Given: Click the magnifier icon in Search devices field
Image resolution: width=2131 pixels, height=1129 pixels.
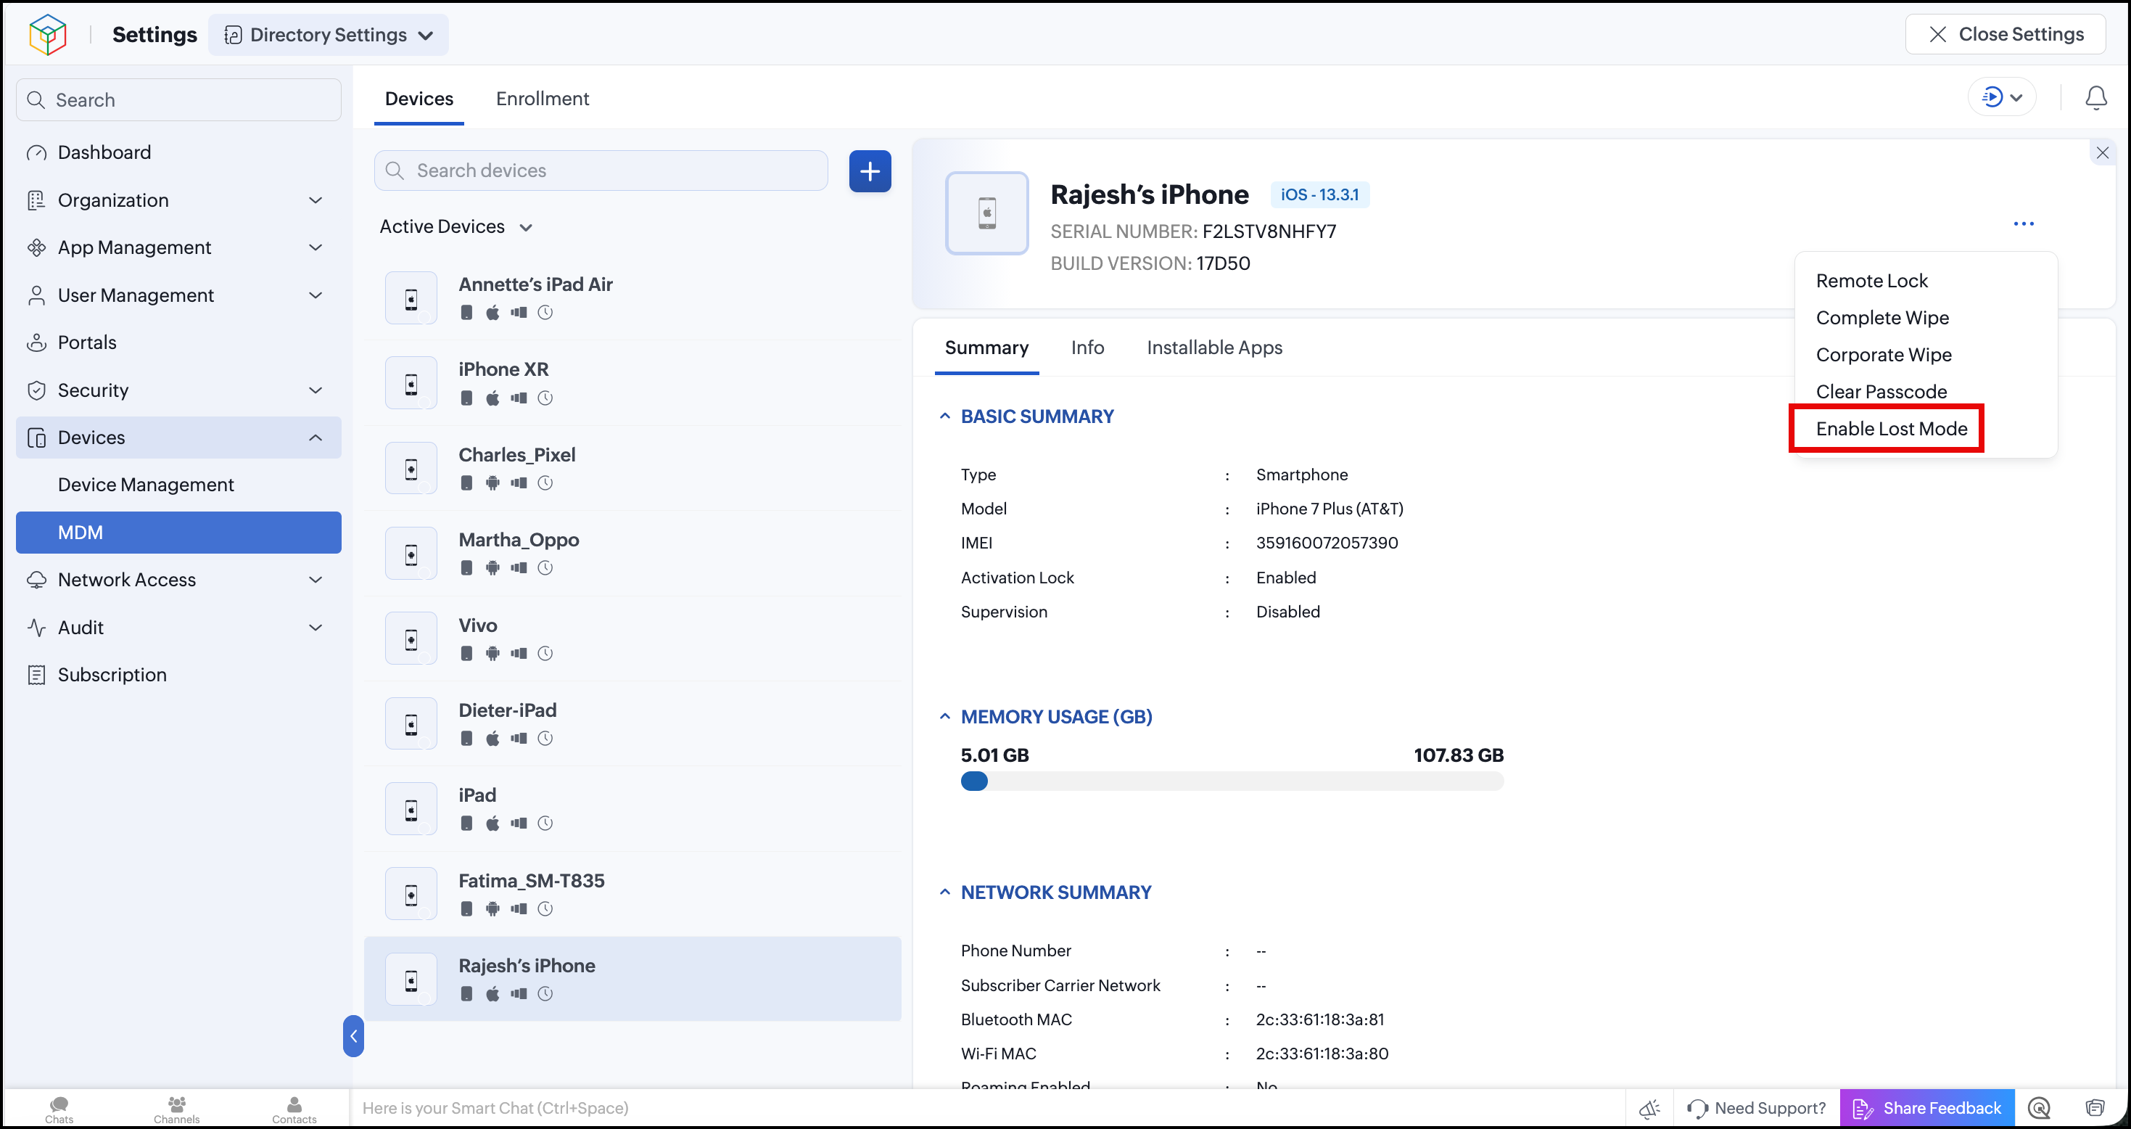Looking at the screenshot, I should 395,171.
